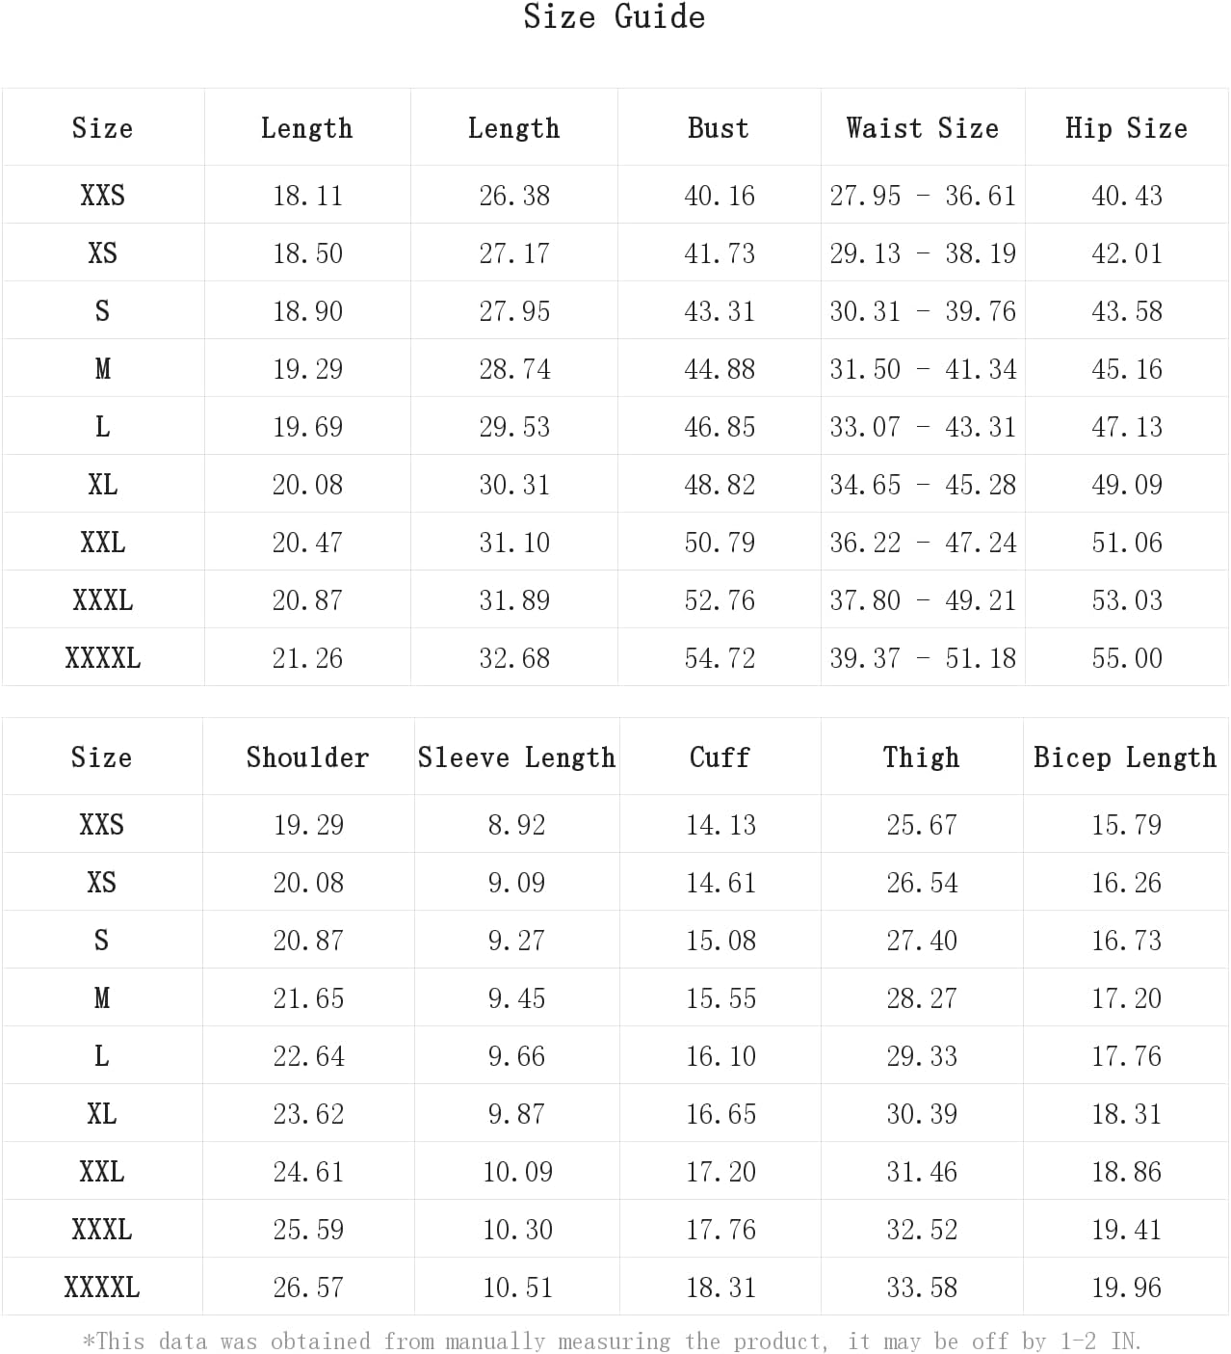Select the Thigh column header
The height and width of the screenshot is (1354, 1231).
pyautogui.click(x=922, y=757)
